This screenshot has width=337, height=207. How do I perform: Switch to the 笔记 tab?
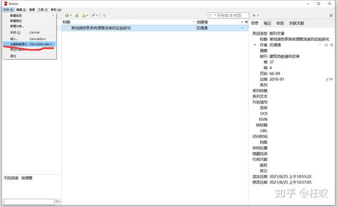pos(267,23)
